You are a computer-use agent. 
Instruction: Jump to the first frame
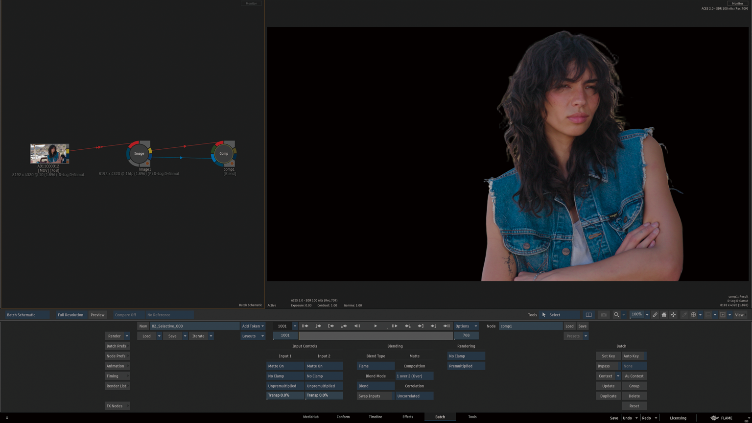point(305,326)
